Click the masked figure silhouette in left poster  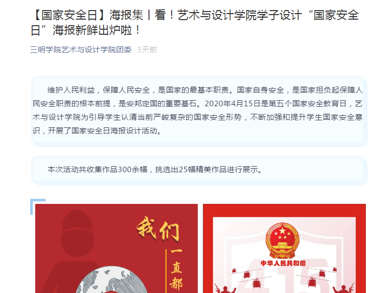pyautogui.click(x=75, y=251)
